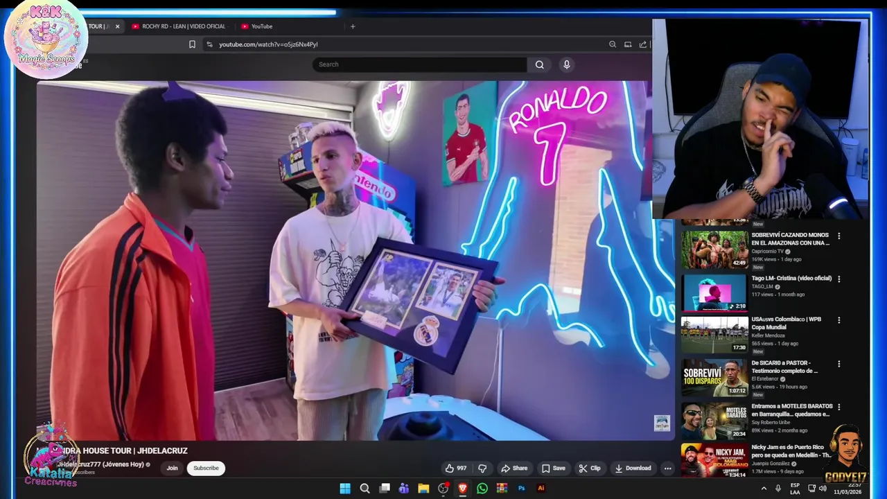The height and width of the screenshot is (499, 887).
Task: Subscribe to the JHdelacruz777 channel
Action: (x=206, y=469)
